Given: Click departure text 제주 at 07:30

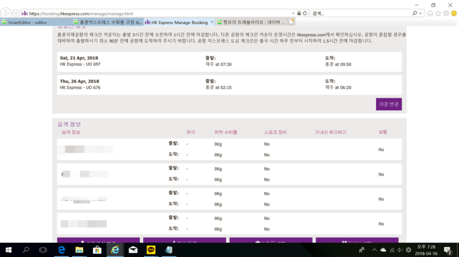Looking at the screenshot, I should pyautogui.click(x=219, y=64).
